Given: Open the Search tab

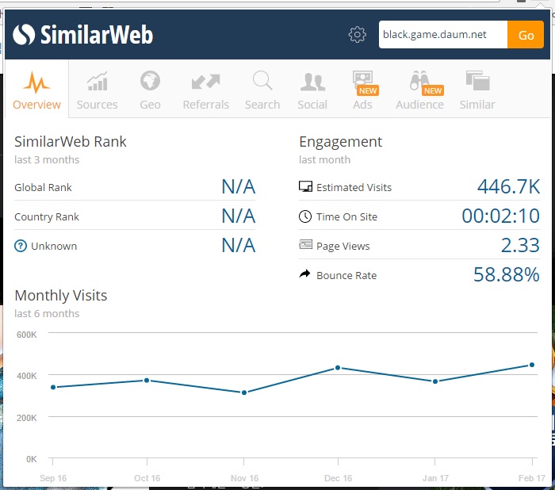Looking at the screenshot, I should (262, 90).
